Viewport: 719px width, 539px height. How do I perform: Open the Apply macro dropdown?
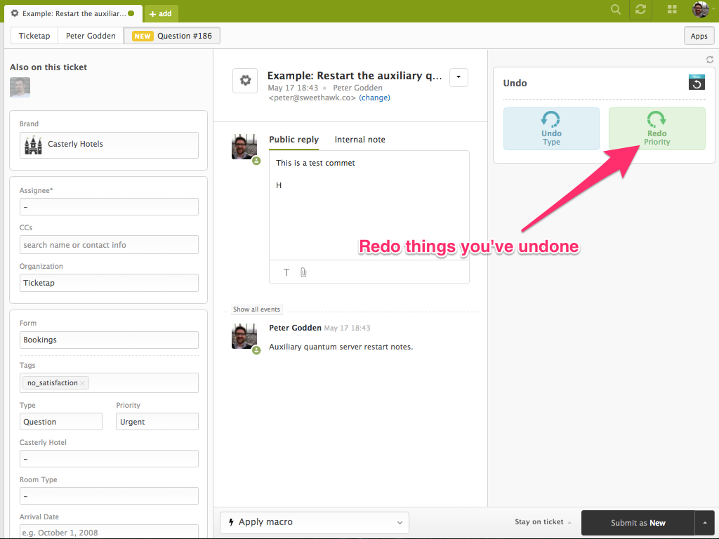coord(315,522)
